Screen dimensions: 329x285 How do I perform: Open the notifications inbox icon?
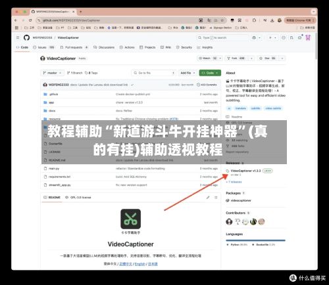[300, 37]
